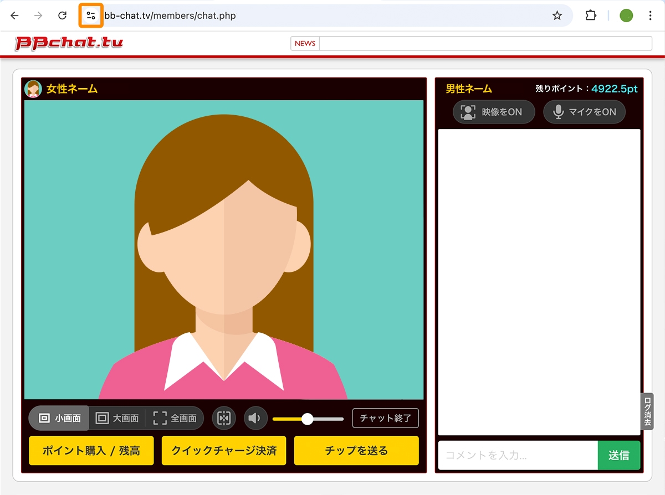Click the avatar icon next to 女性ネーム
This screenshot has width=665, height=495.
coord(33,88)
